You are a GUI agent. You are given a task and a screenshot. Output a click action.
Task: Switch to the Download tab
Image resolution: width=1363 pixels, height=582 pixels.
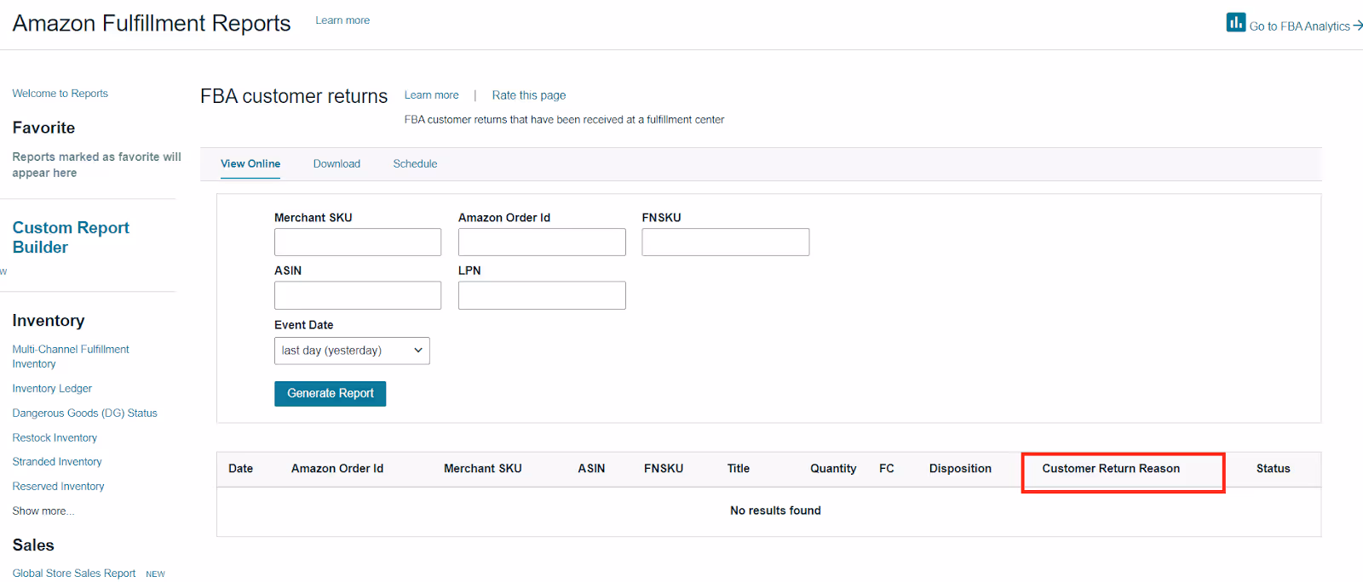336,163
